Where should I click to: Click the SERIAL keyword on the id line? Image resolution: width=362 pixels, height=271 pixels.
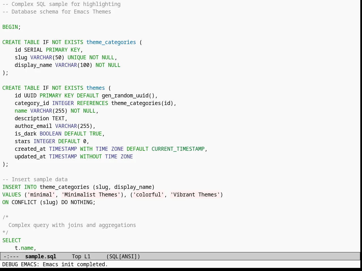33,50
